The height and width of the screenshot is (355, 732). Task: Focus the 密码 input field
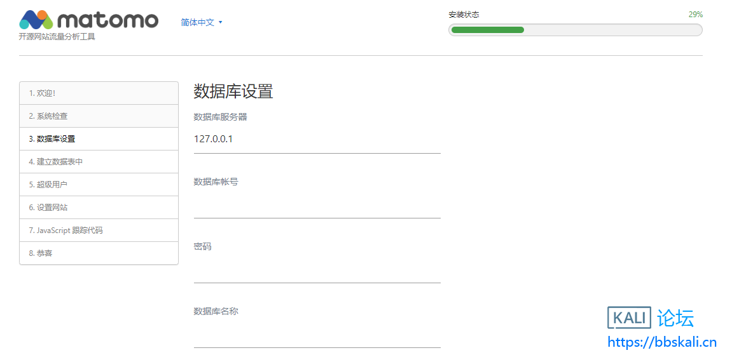(x=317, y=270)
